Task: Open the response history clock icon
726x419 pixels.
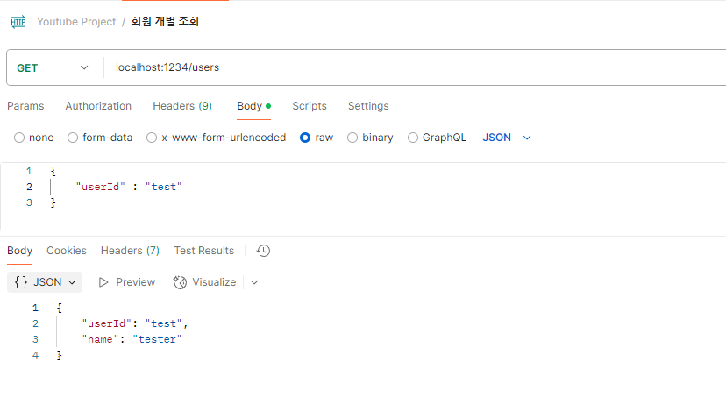Action: (263, 251)
